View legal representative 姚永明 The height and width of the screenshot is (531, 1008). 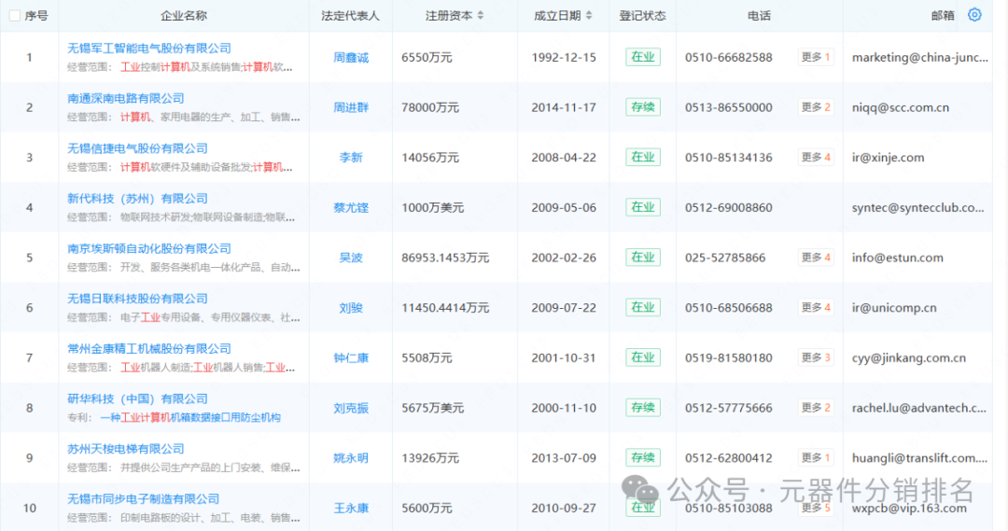pos(351,459)
